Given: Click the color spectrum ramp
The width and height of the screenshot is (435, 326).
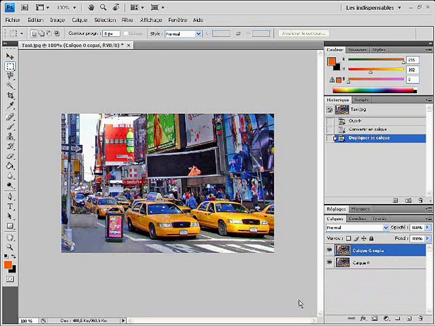Looking at the screenshot, I should click(375, 91).
